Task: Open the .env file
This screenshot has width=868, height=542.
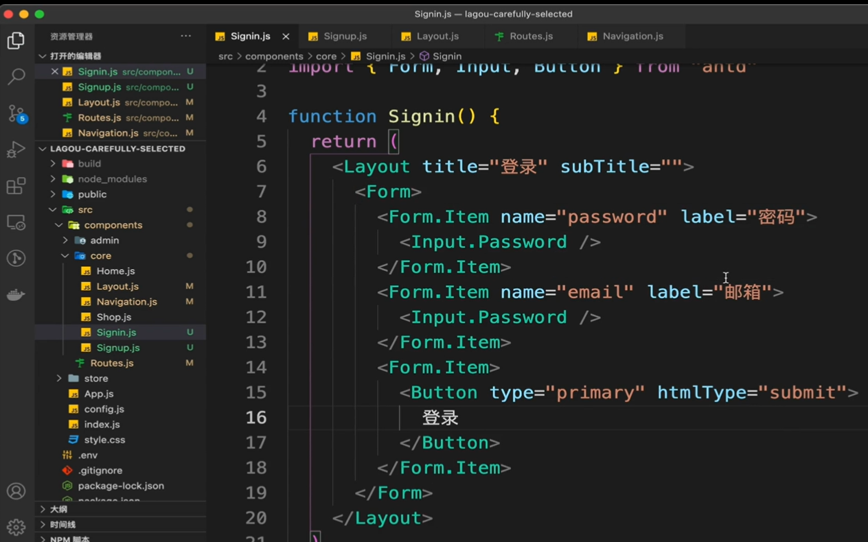Action: click(x=87, y=456)
